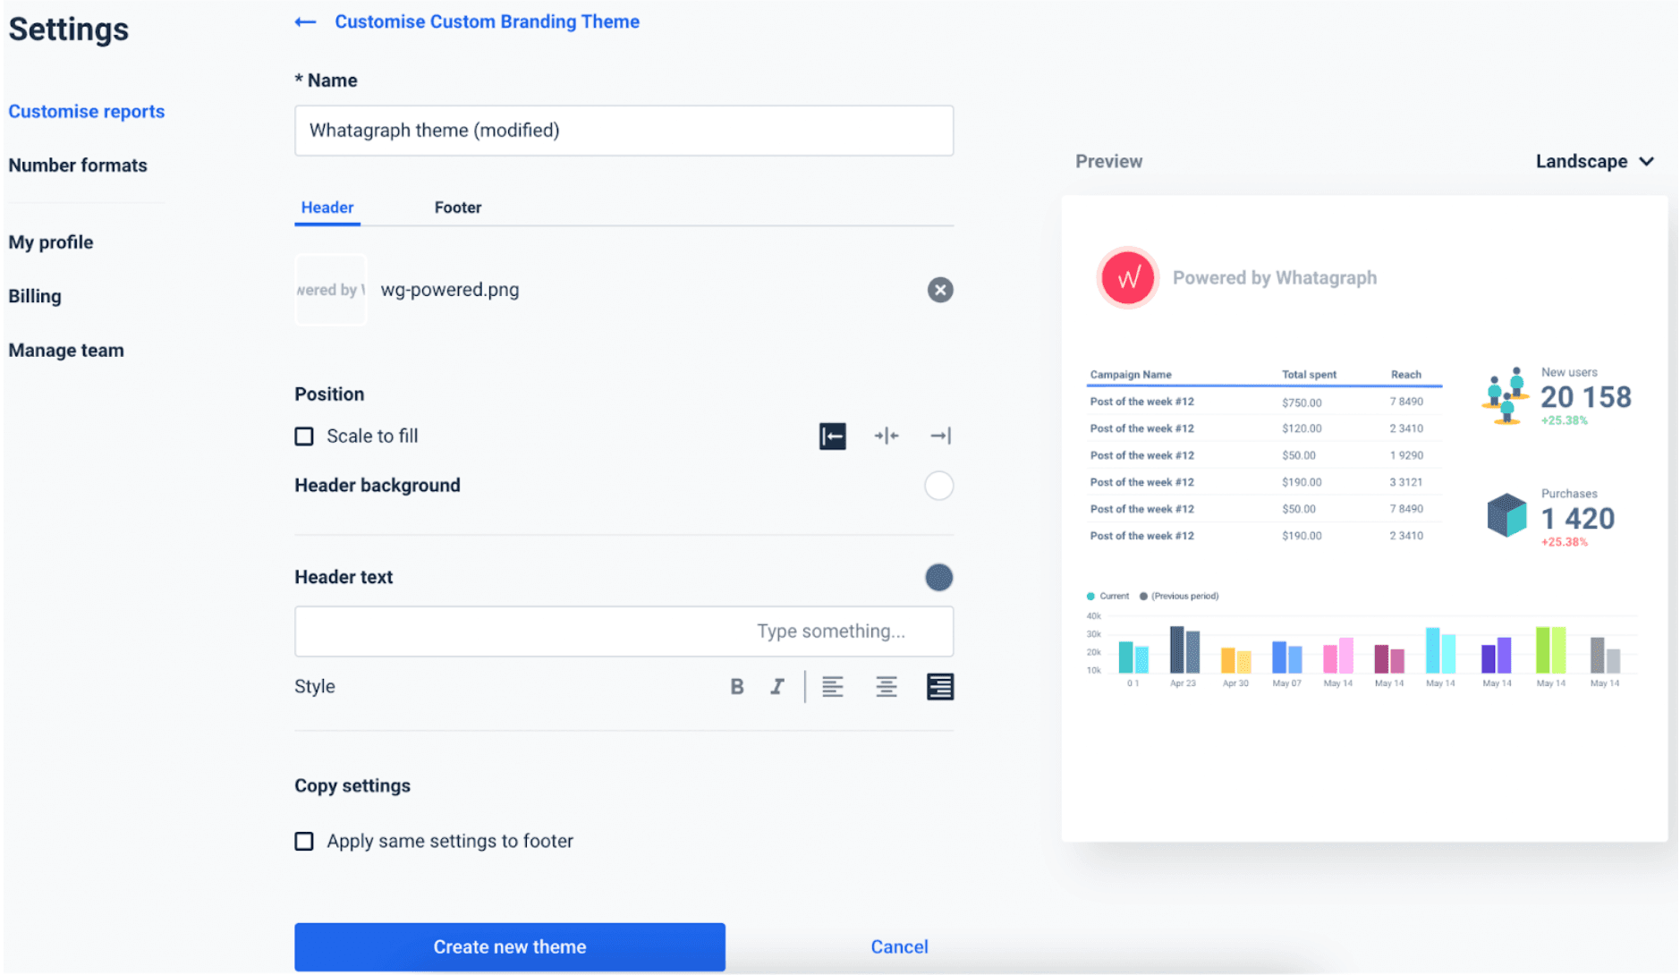Enable the Scale to fill checkbox
This screenshot has height=975, width=1680.
click(304, 437)
